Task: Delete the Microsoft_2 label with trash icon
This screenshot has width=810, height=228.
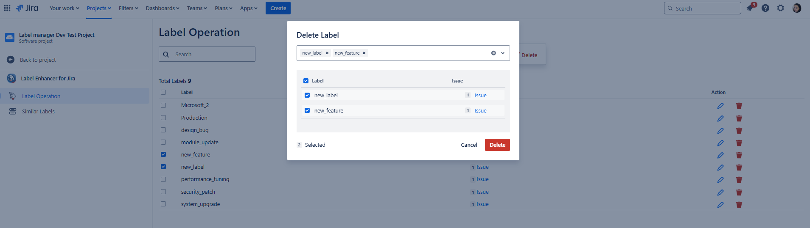Action: click(x=739, y=106)
